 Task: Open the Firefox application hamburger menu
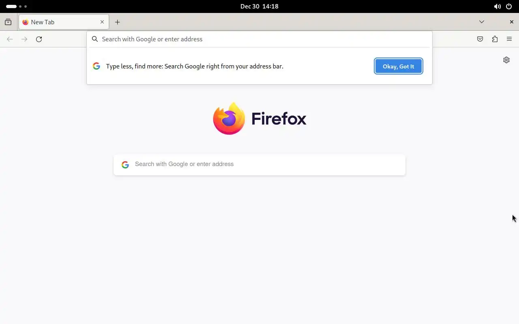[509, 39]
